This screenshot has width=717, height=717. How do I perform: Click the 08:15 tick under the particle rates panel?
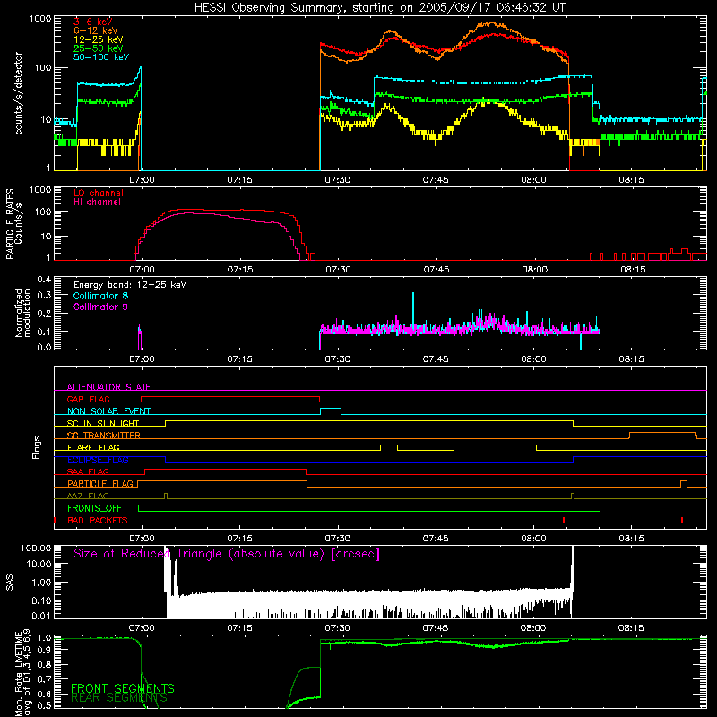click(x=633, y=270)
